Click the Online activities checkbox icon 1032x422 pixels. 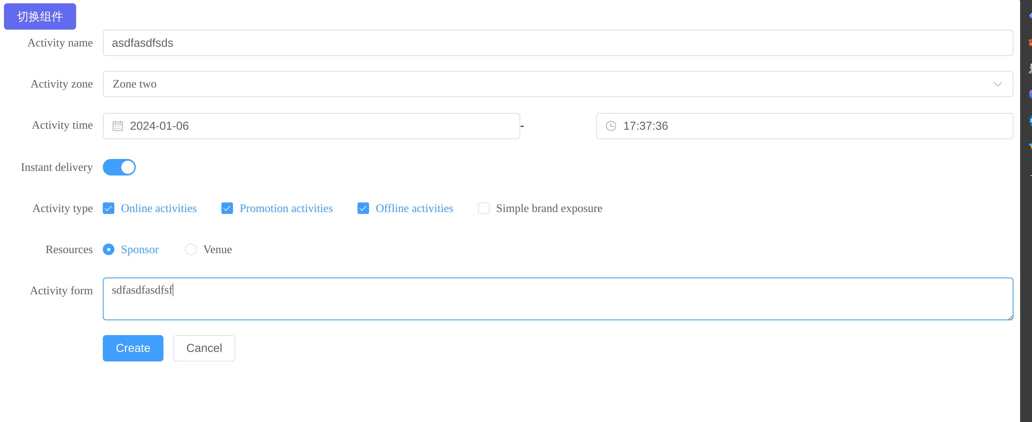click(109, 208)
